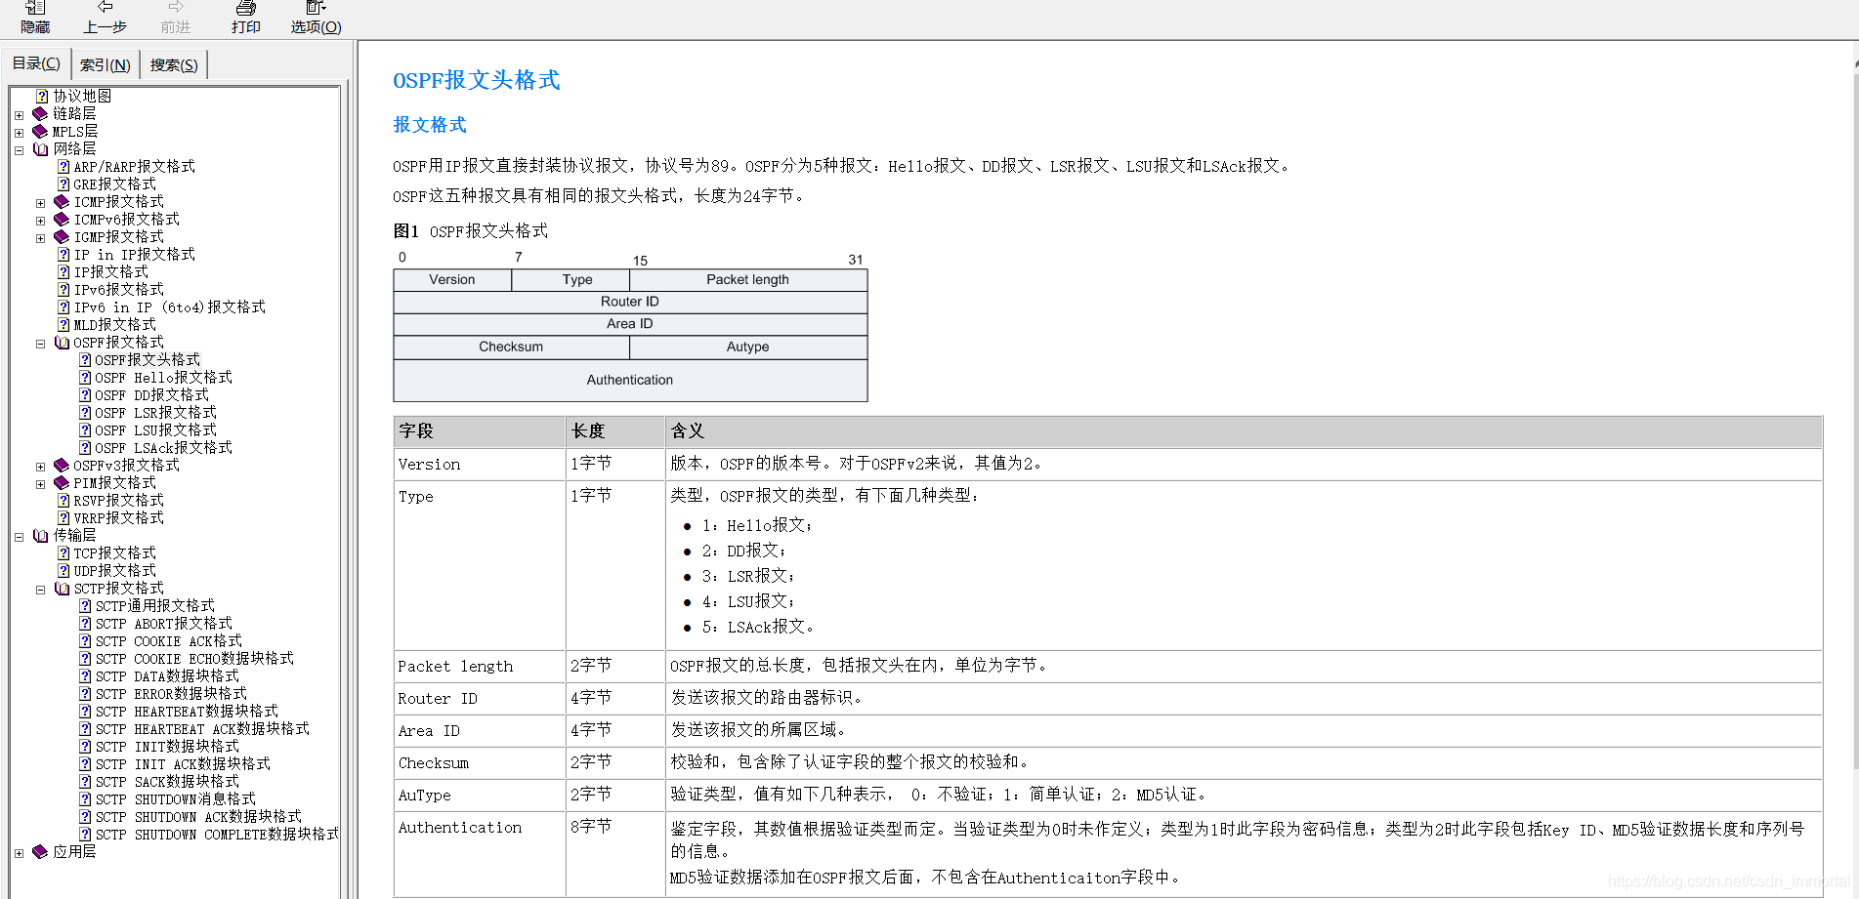This screenshot has height=899, width=1859.
Task: Open the SCTP INIT数据块格式 topic
Action: pyautogui.click(x=167, y=747)
